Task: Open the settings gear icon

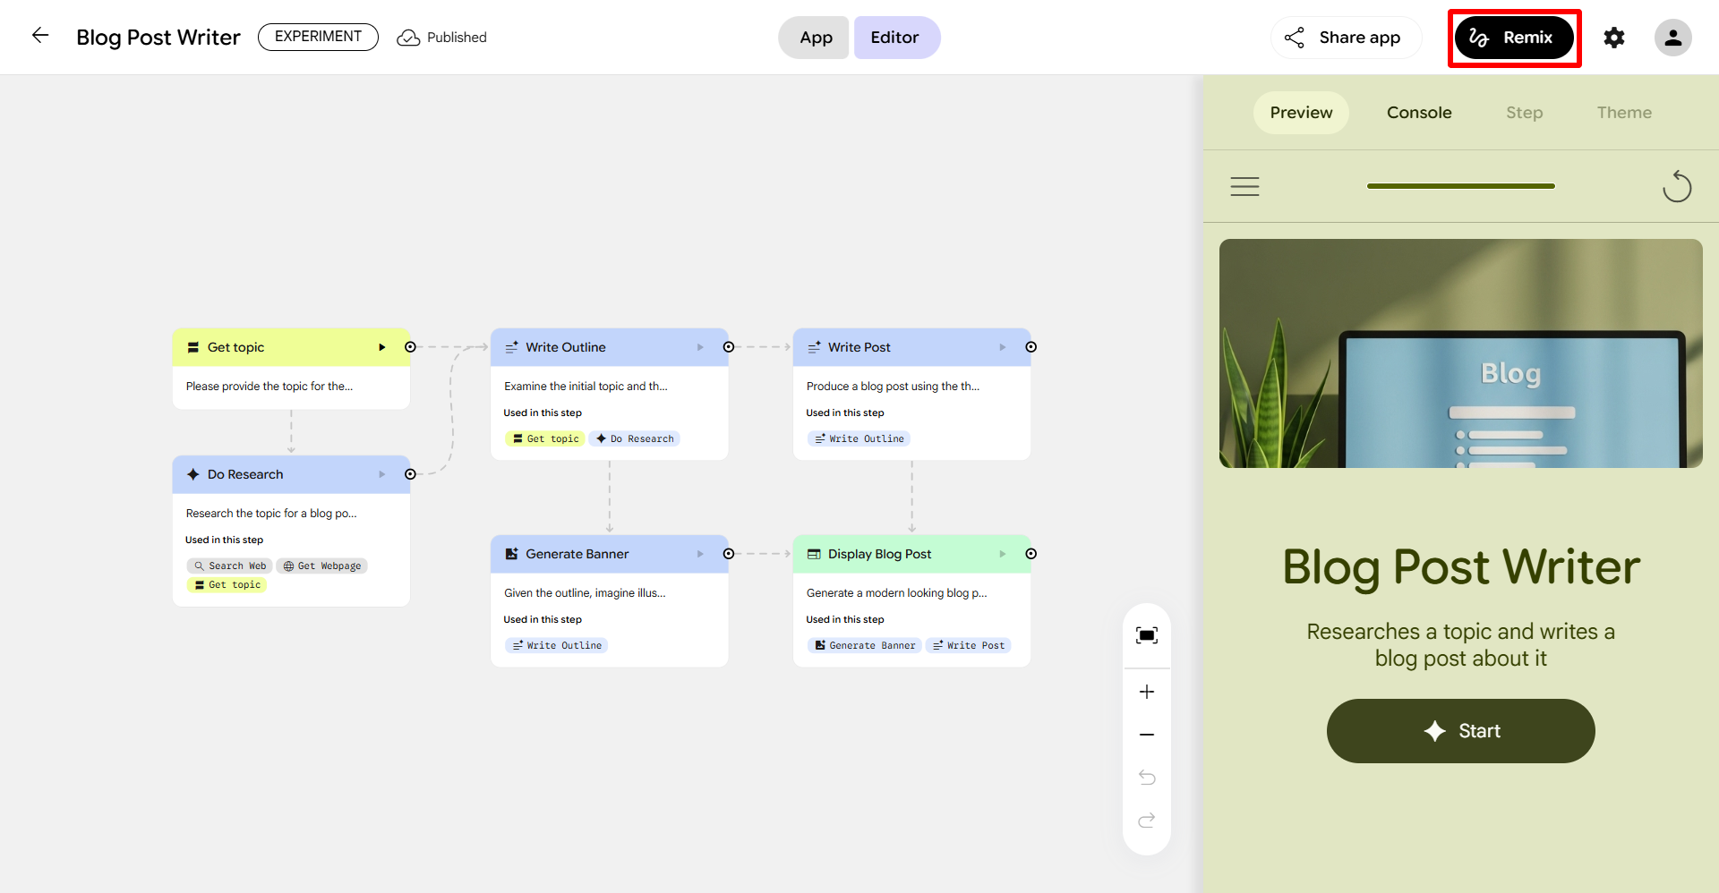Action: (1613, 38)
